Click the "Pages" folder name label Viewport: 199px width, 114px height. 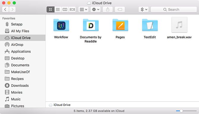pyautogui.click(x=120, y=37)
